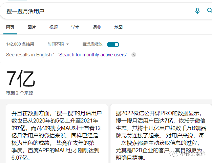
Task: Open the 词典 tab
Action: (x=97, y=27)
